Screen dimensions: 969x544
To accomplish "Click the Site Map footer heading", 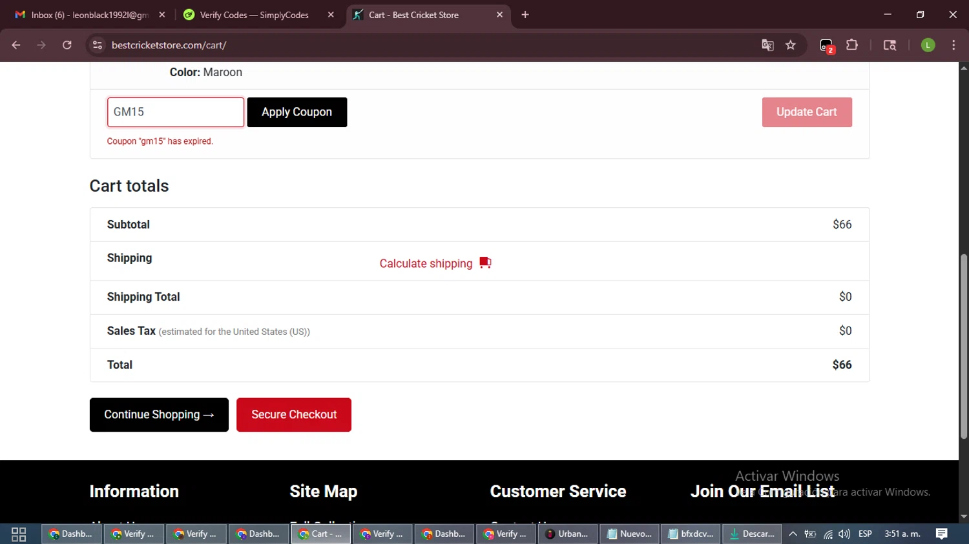I will point(324,492).
